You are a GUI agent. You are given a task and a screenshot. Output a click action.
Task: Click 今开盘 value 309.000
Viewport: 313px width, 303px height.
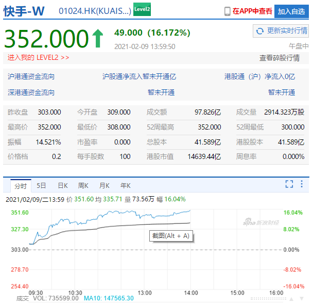tap(119, 113)
